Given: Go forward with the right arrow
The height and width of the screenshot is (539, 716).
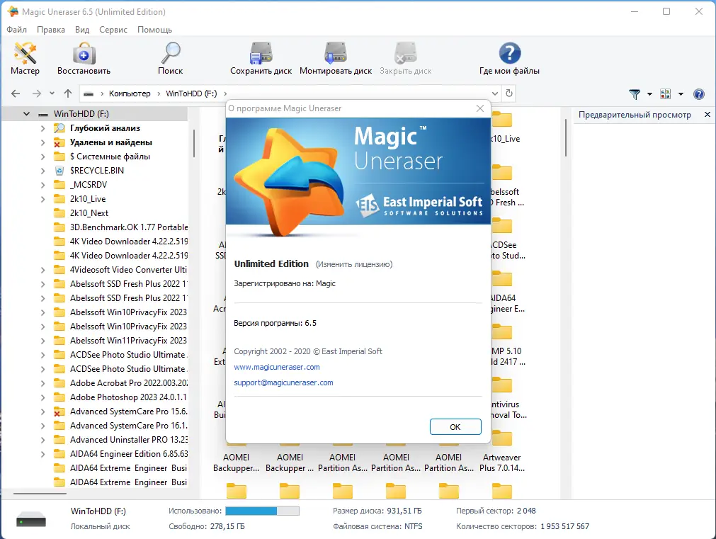Looking at the screenshot, I should 37,93.
